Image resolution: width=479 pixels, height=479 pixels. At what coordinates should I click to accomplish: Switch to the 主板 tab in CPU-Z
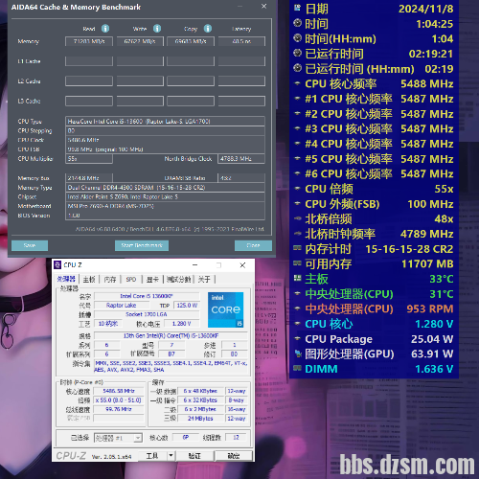89,280
